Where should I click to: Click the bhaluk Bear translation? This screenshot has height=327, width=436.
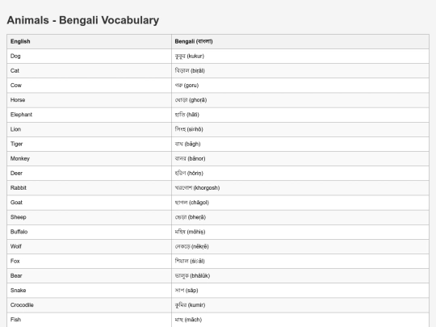click(x=300, y=276)
